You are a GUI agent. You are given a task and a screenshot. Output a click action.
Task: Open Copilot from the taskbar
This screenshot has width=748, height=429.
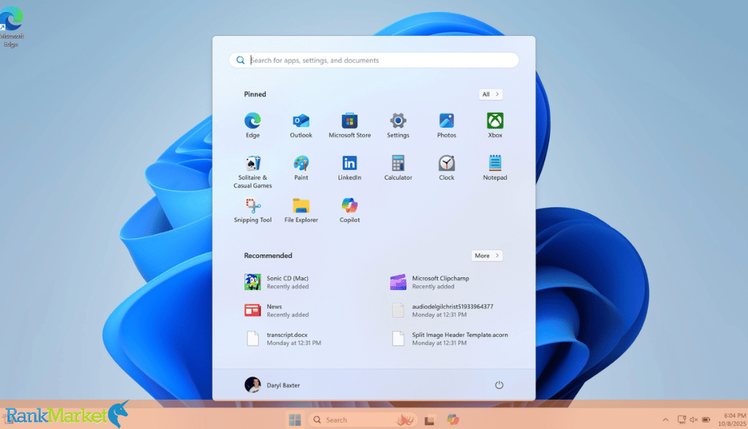pyautogui.click(x=454, y=419)
